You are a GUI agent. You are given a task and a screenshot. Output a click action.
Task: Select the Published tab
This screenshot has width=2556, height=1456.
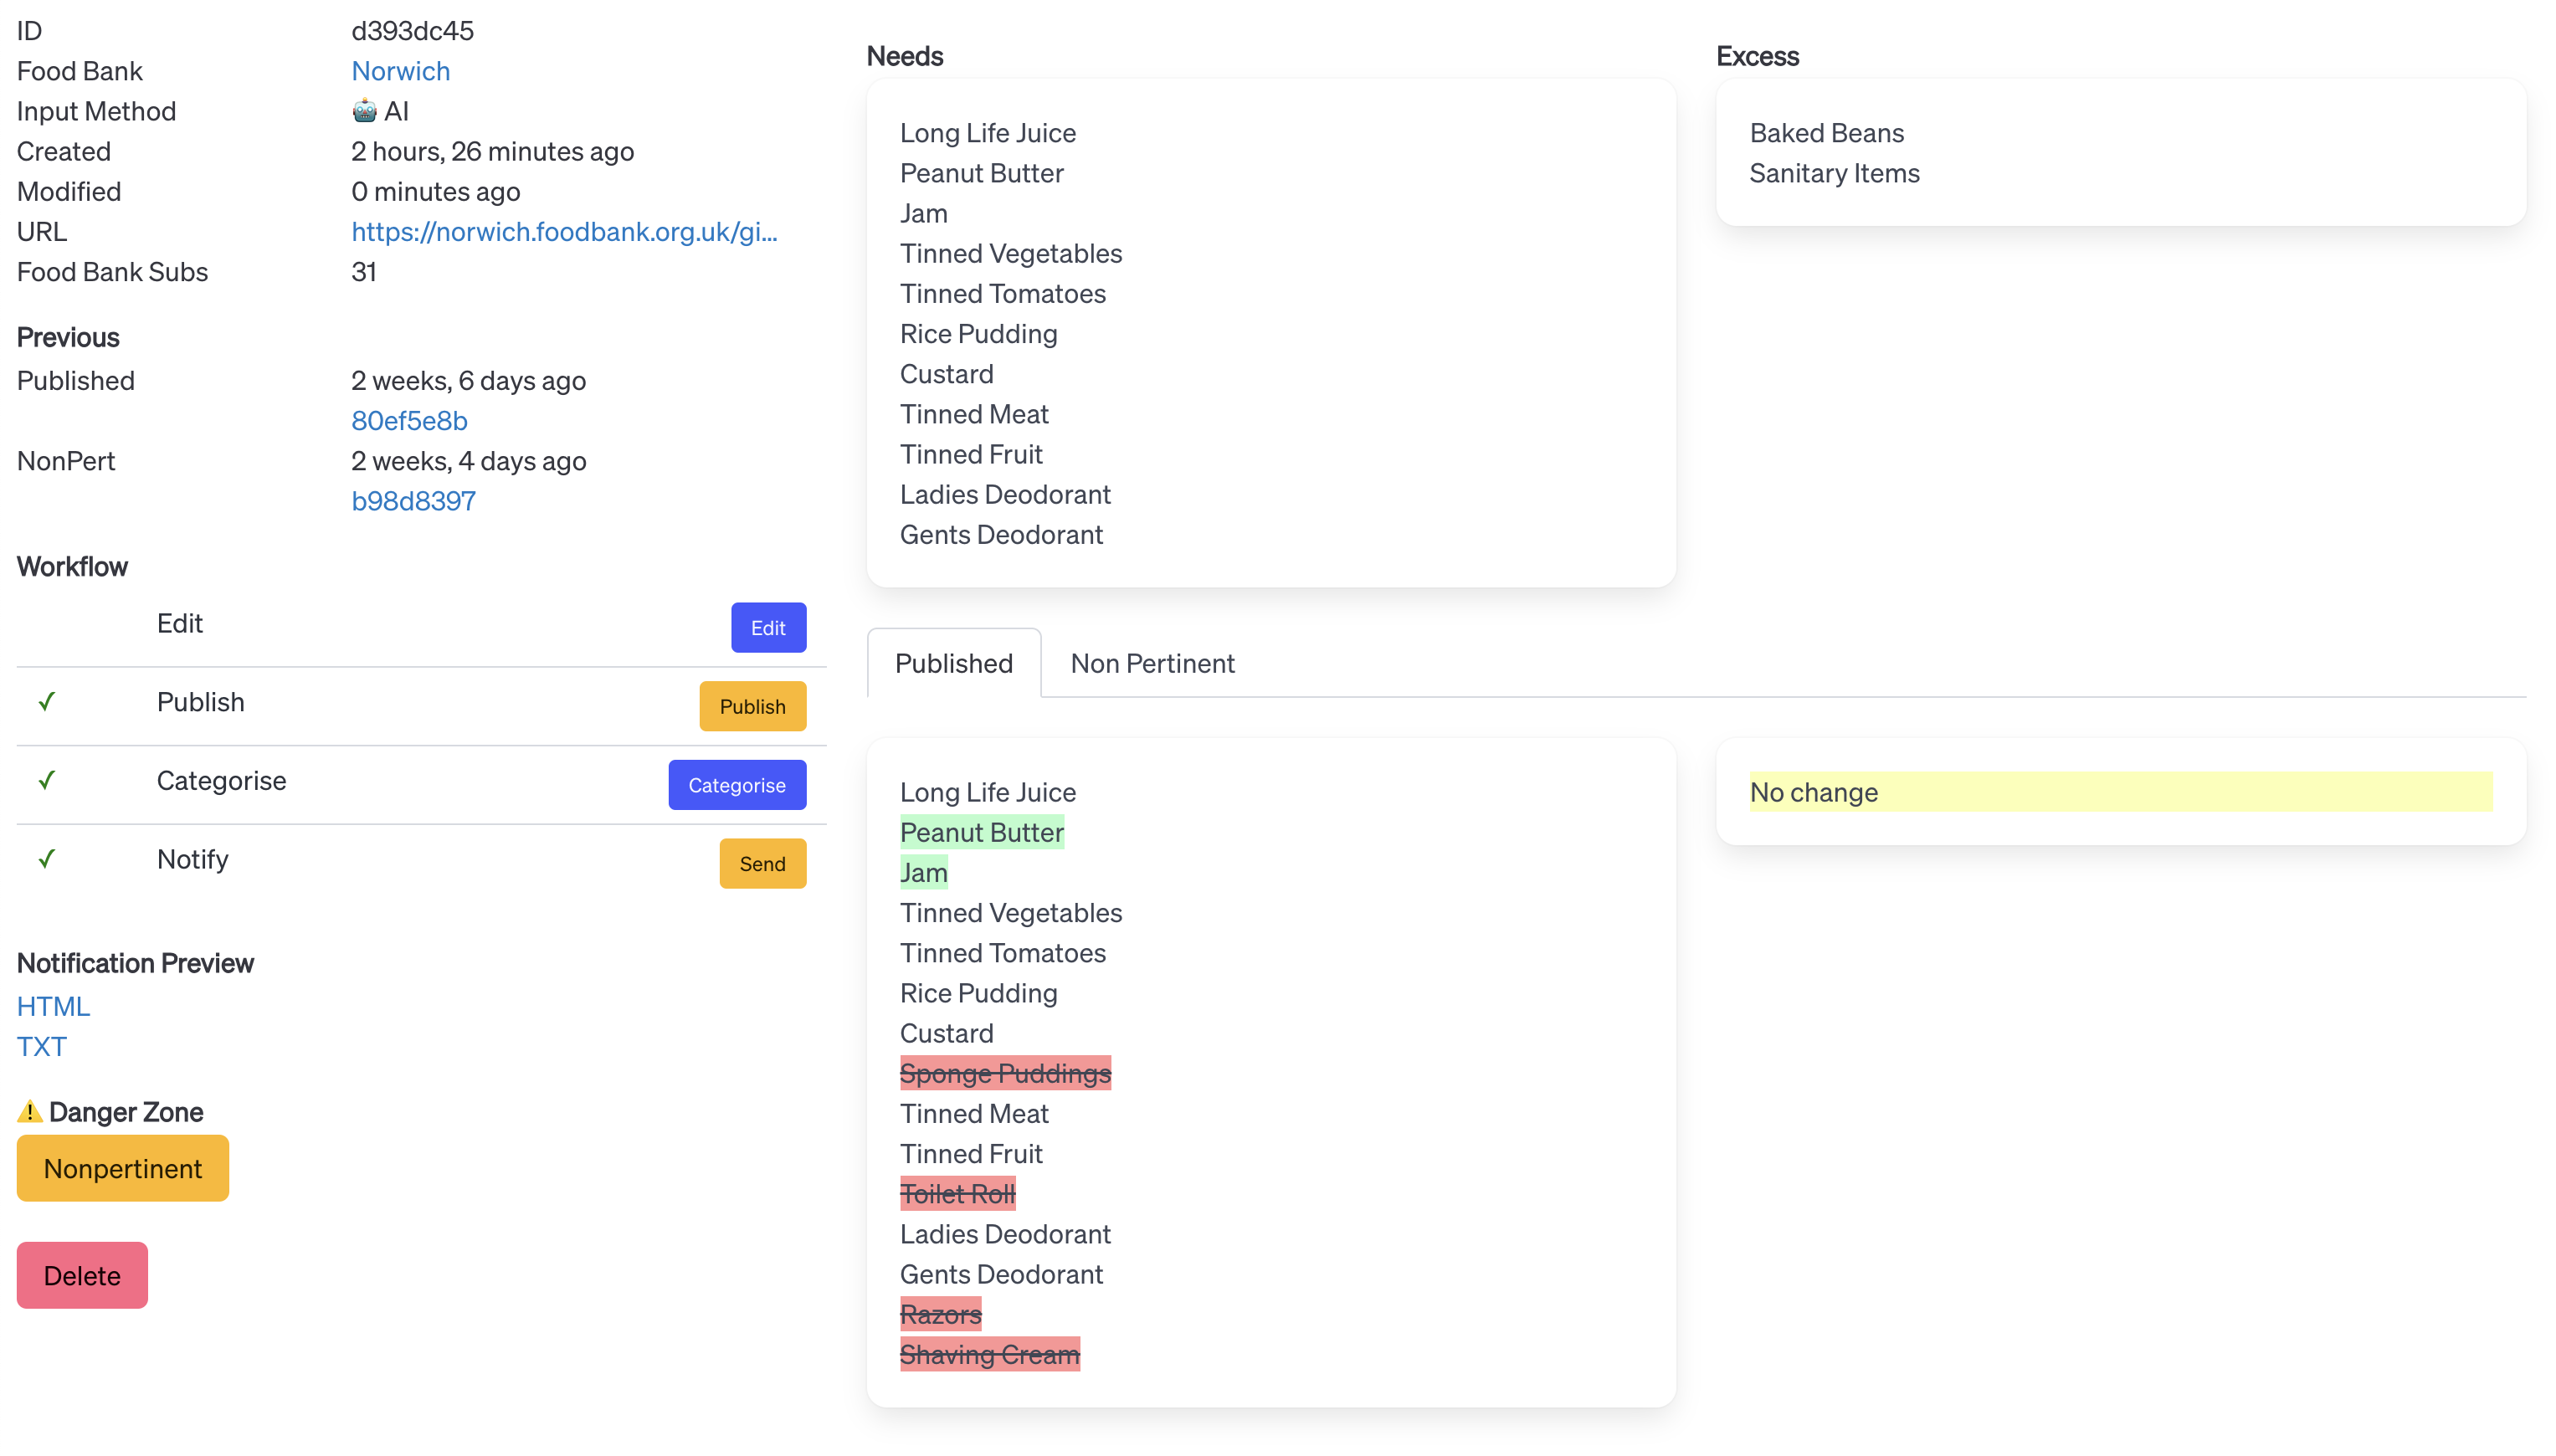pos(953,663)
